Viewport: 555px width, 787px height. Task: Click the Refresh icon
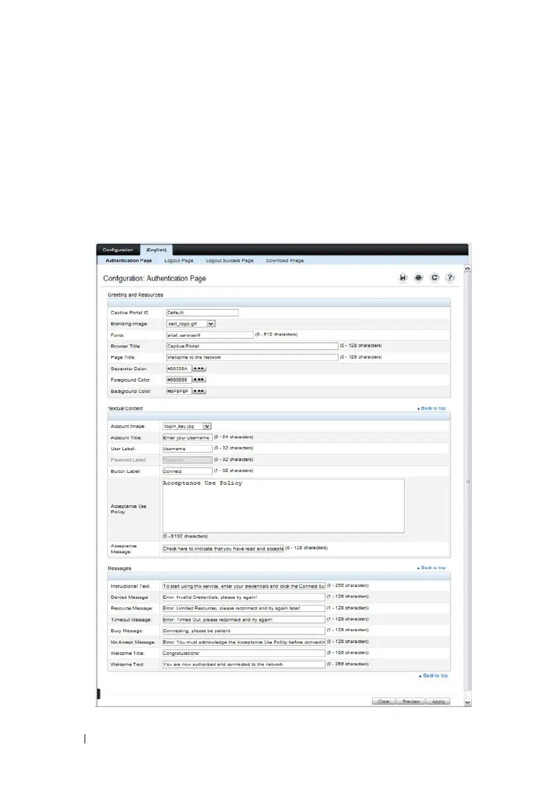[x=435, y=278]
